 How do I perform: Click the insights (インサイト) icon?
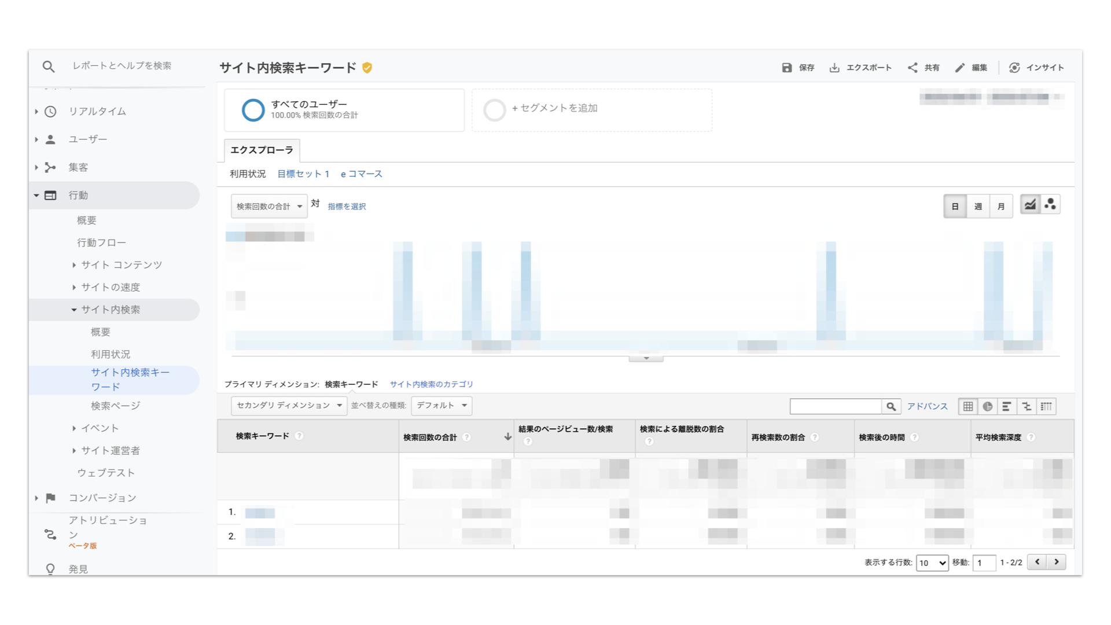[x=1014, y=68]
